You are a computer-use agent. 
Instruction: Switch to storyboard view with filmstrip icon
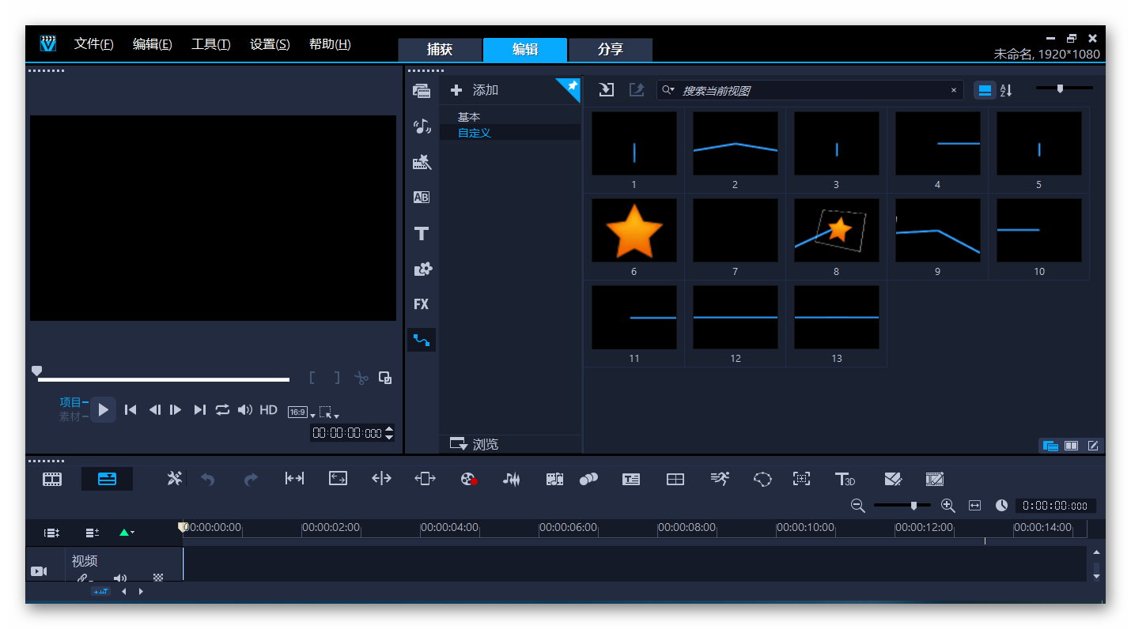pos(52,479)
